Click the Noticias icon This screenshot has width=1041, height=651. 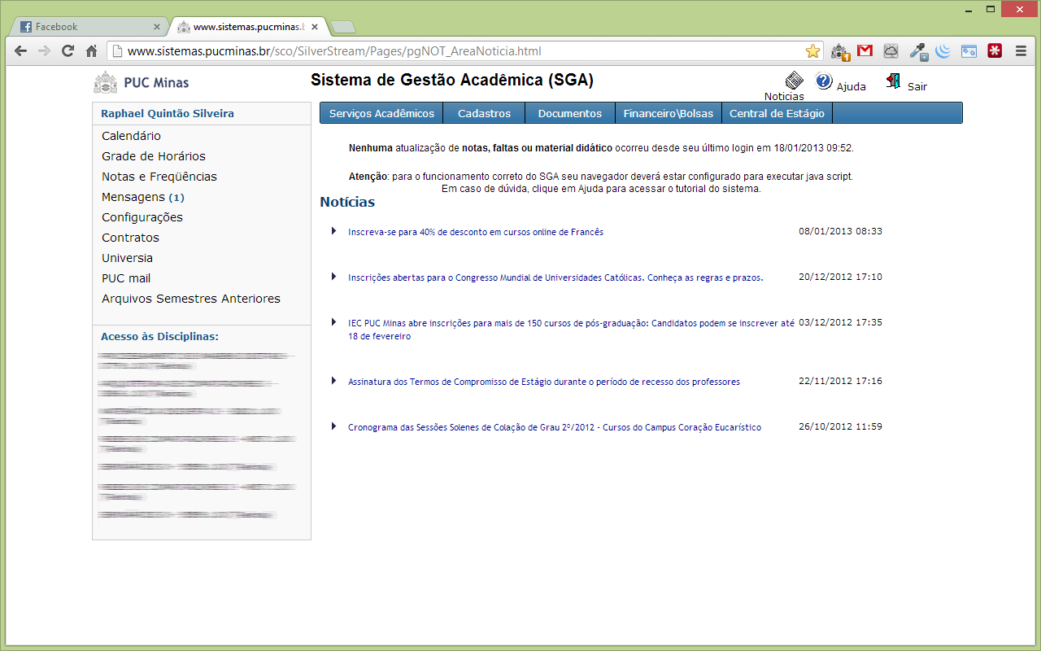(795, 81)
